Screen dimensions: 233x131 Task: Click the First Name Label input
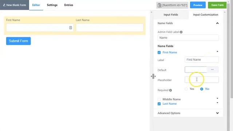point(202,60)
